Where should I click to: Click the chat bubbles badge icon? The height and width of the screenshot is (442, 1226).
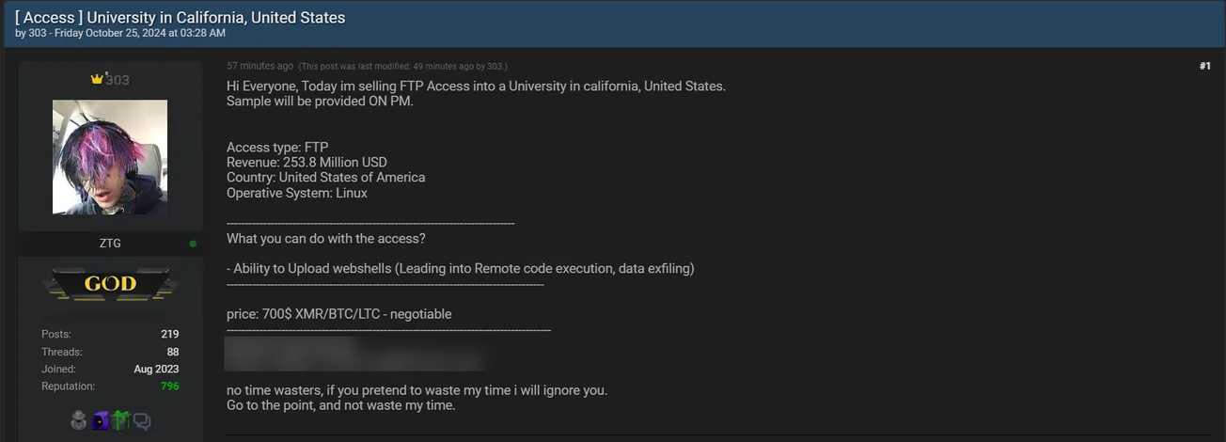click(x=142, y=421)
